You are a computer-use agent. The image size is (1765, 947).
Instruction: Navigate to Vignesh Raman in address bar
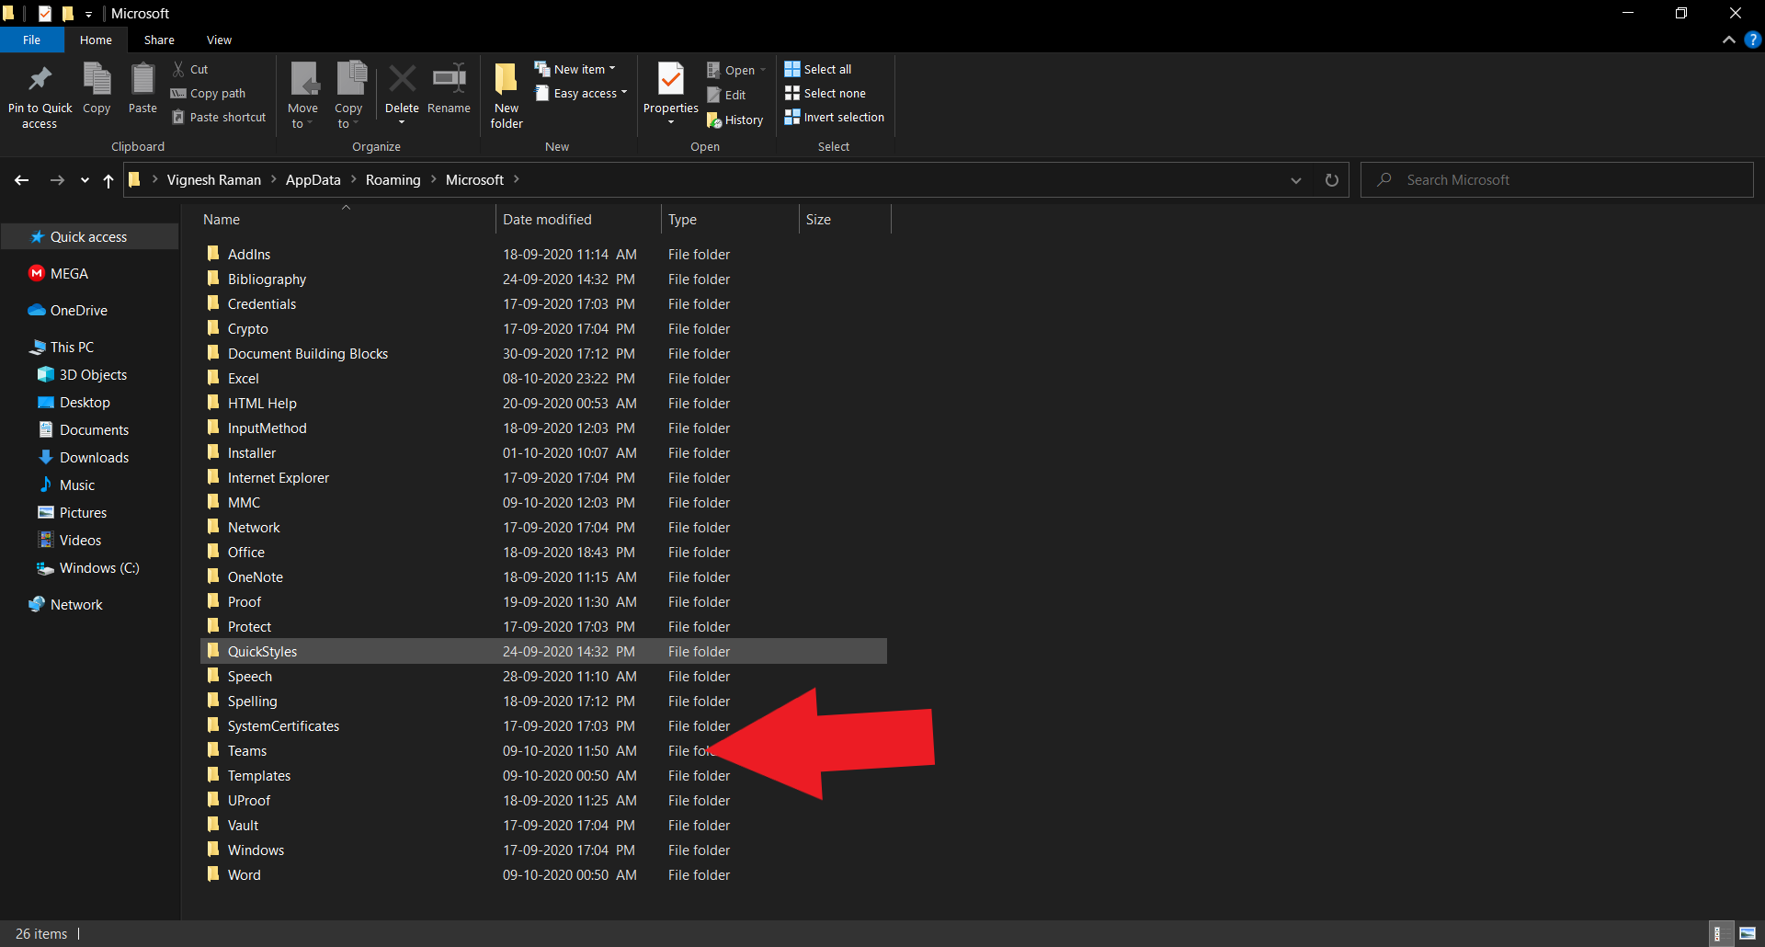(213, 180)
